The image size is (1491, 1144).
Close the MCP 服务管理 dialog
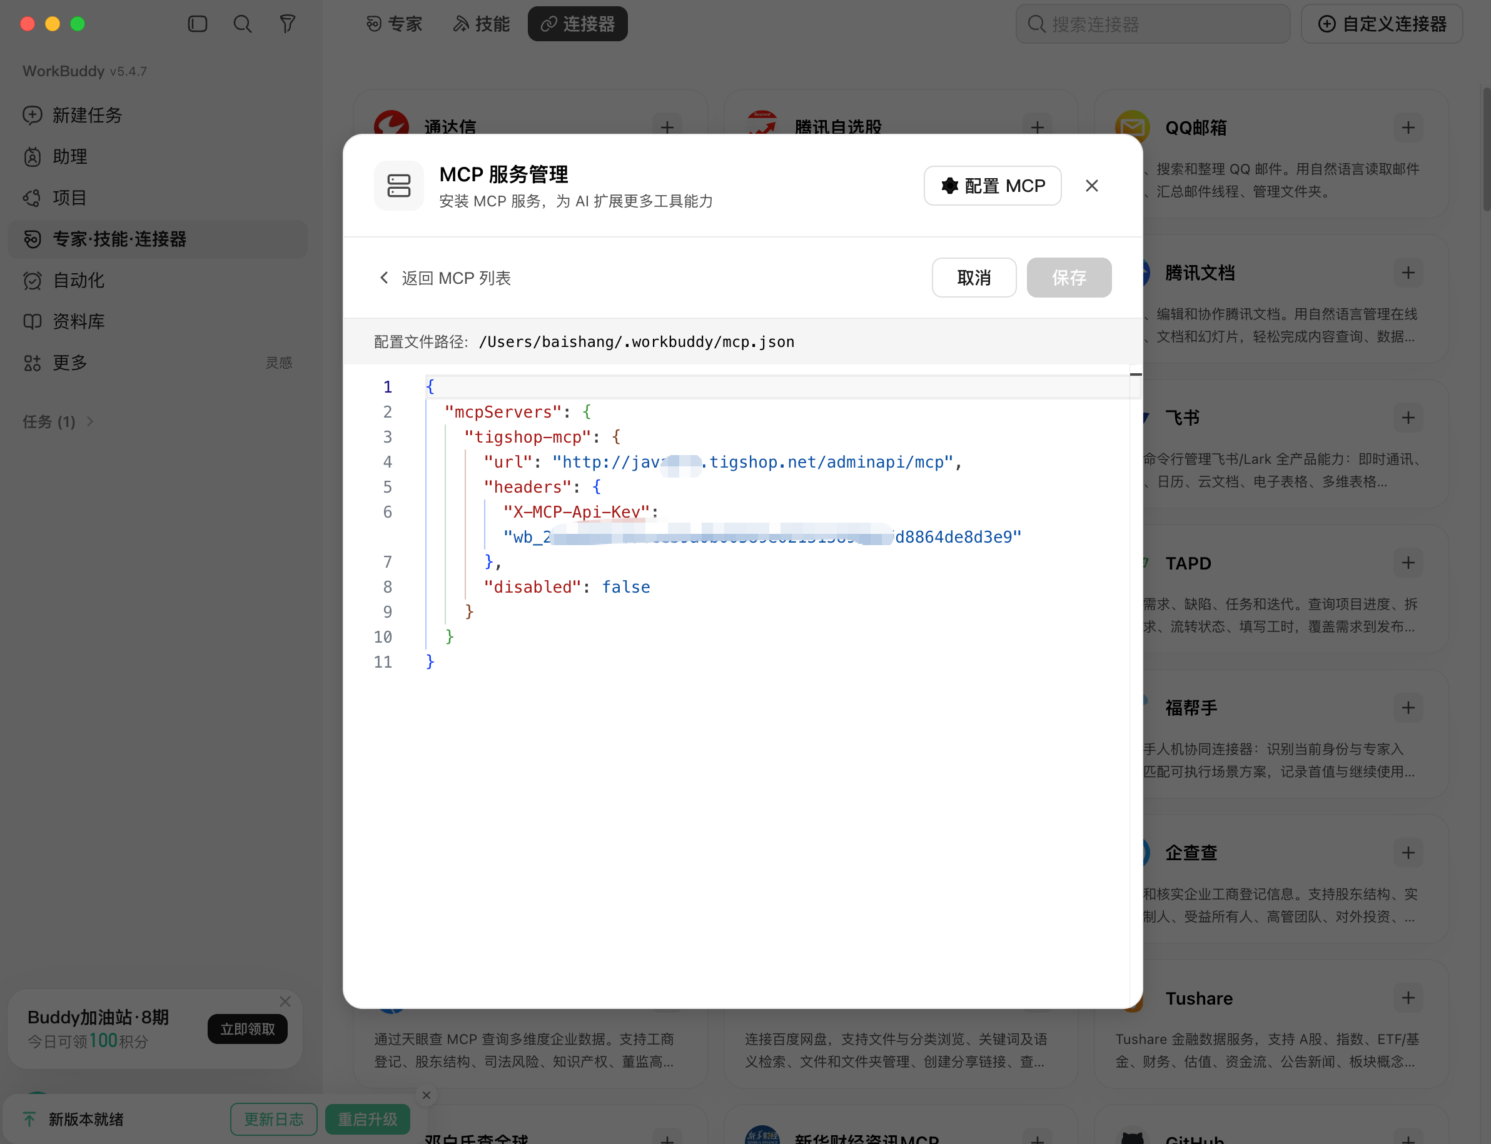1092,186
